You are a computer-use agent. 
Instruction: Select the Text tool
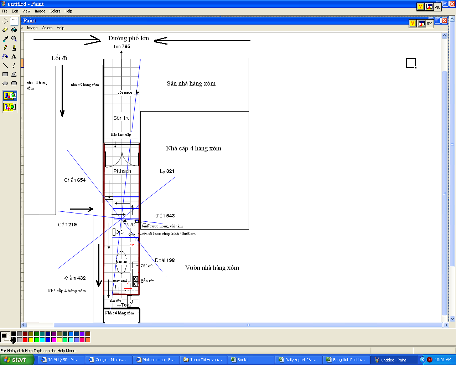[14, 57]
